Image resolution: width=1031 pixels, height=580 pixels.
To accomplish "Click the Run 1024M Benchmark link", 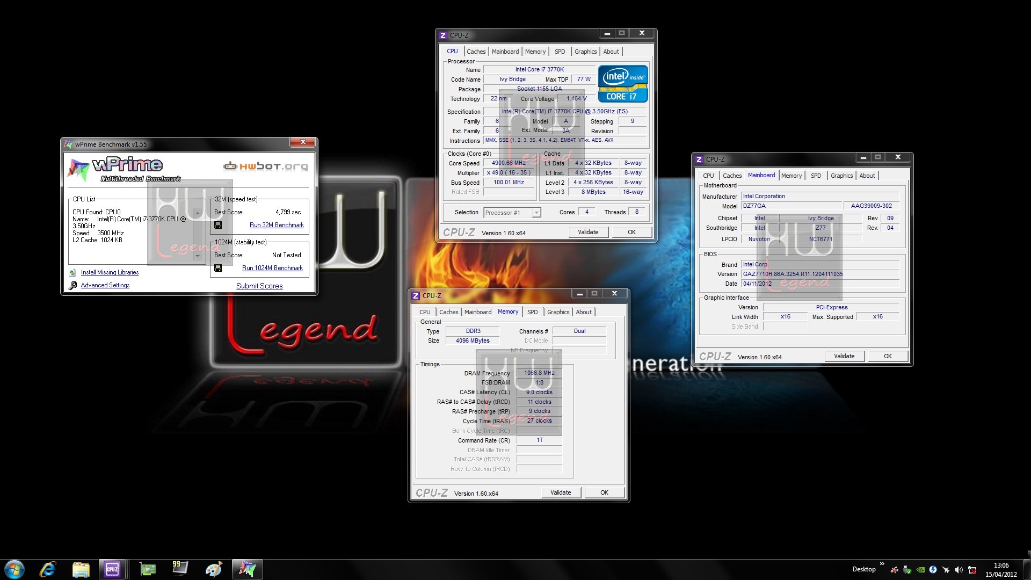I will click(272, 268).
